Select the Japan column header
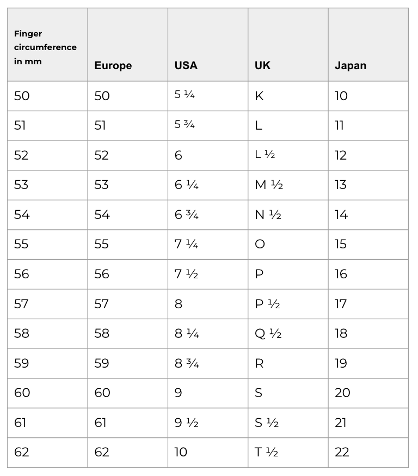 [x=351, y=65]
